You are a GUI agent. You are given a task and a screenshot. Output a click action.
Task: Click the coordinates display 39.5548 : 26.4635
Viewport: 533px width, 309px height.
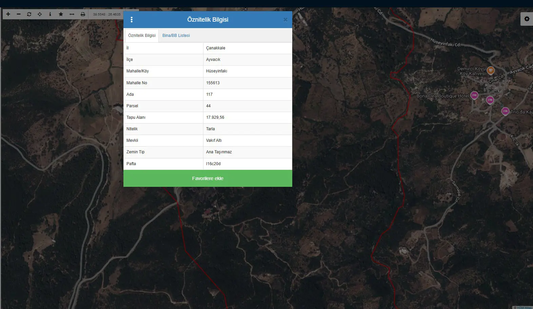coord(107,14)
